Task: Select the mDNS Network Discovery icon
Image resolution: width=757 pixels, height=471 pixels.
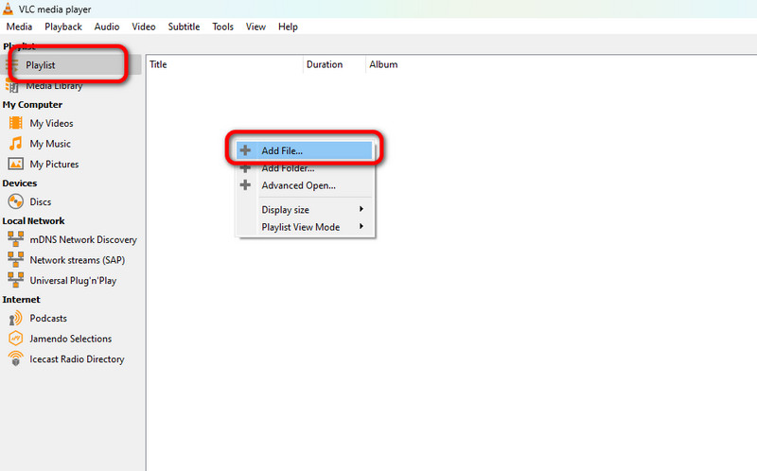Action: click(x=15, y=239)
